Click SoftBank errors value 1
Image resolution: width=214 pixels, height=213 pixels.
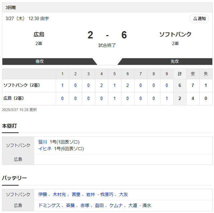206,85
